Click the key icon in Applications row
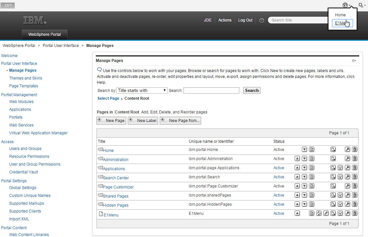The image size is (368, 237). pos(347,168)
